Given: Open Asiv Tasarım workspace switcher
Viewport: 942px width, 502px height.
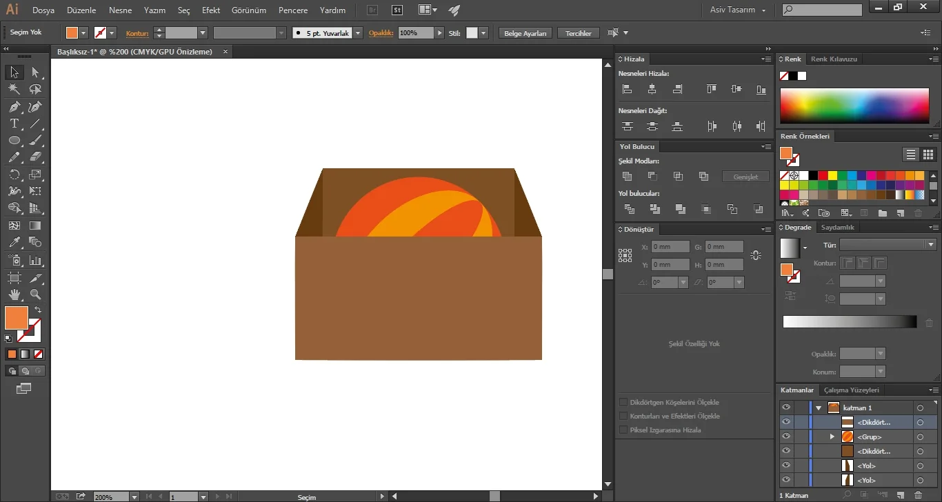Looking at the screenshot, I should pyautogui.click(x=738, y=10).
